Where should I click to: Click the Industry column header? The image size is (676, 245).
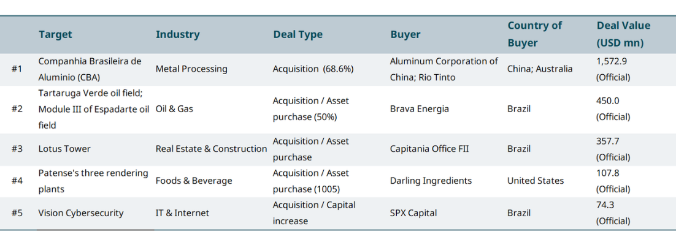pos(177,34)
